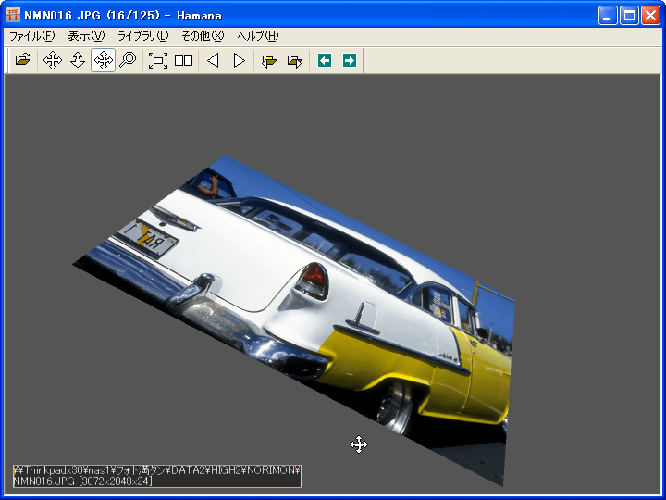Go to previous image with left triangle
Viewport: 666px width, 500px height.
(213, 60)
